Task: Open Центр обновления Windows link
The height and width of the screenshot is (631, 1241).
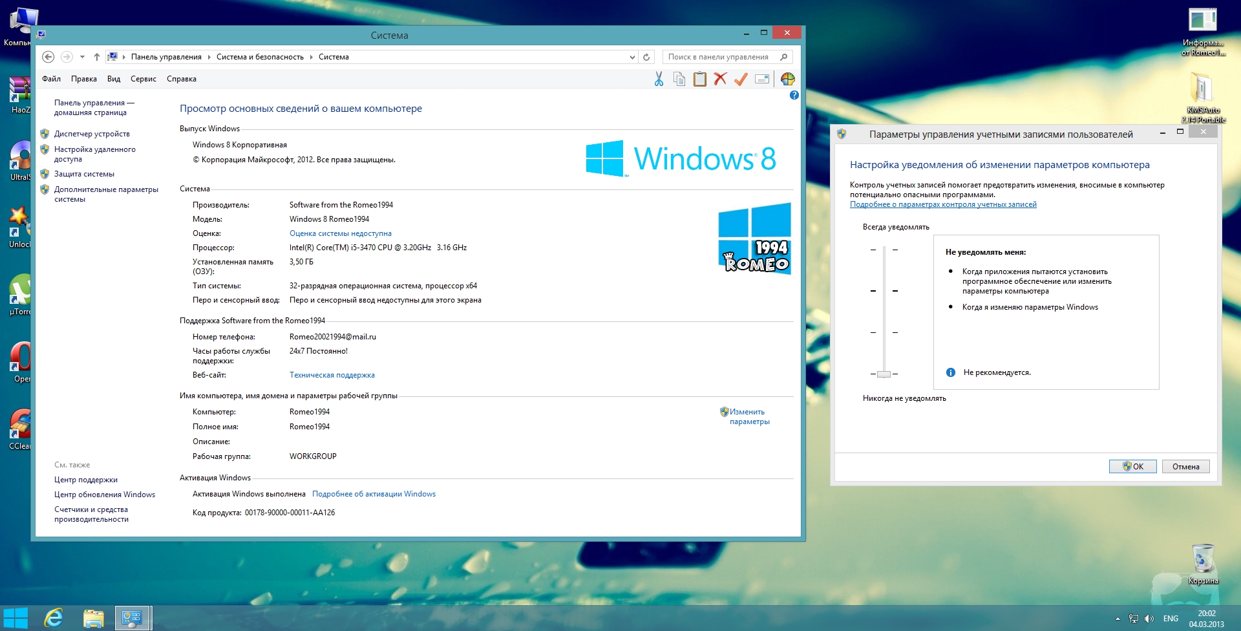Action: click(105, 495)
